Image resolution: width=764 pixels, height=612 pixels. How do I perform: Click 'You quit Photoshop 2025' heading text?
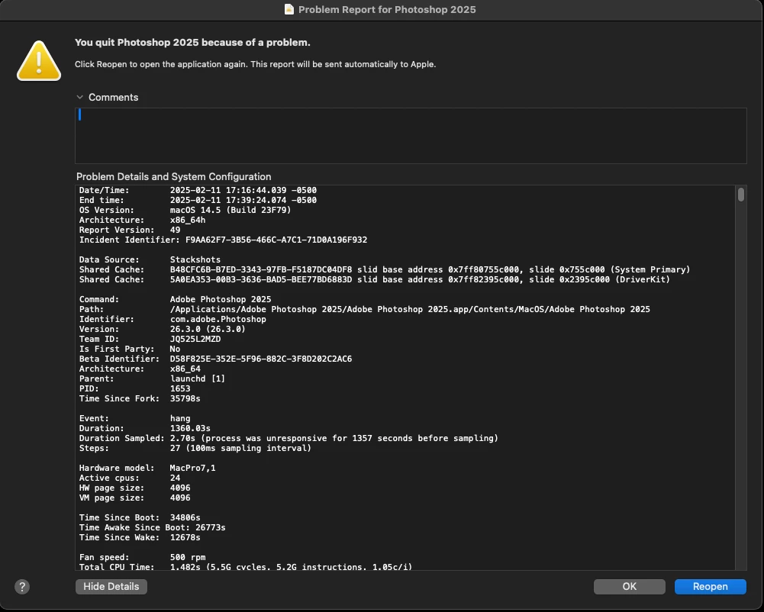click(x=192, y=43)
